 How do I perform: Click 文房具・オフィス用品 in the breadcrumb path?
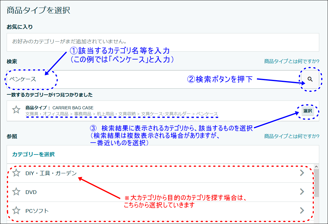tap(47, 114)
